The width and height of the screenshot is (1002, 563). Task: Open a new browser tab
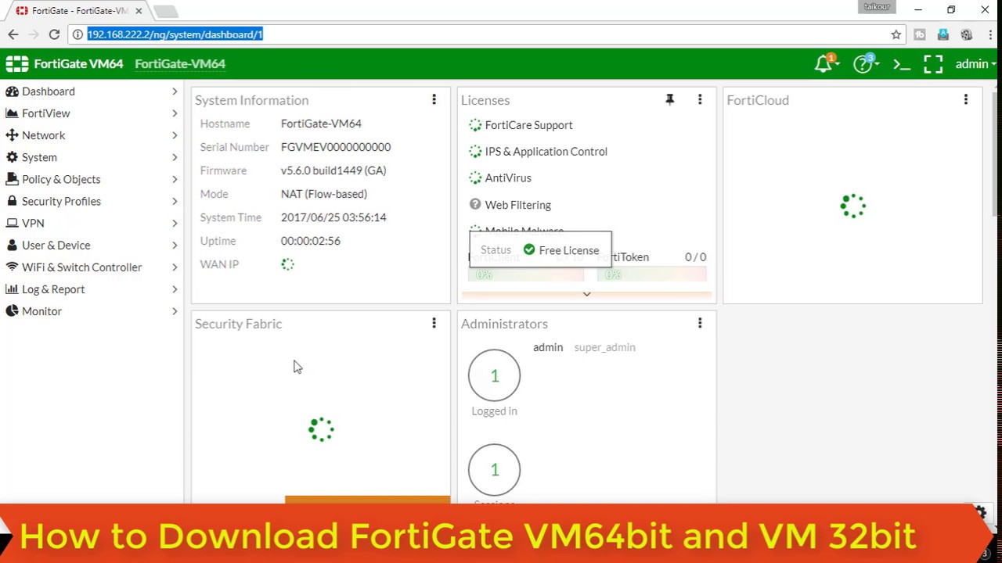tap(165, 11)
